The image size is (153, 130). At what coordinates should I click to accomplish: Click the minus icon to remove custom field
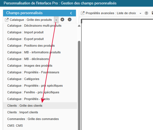point(70,20)
